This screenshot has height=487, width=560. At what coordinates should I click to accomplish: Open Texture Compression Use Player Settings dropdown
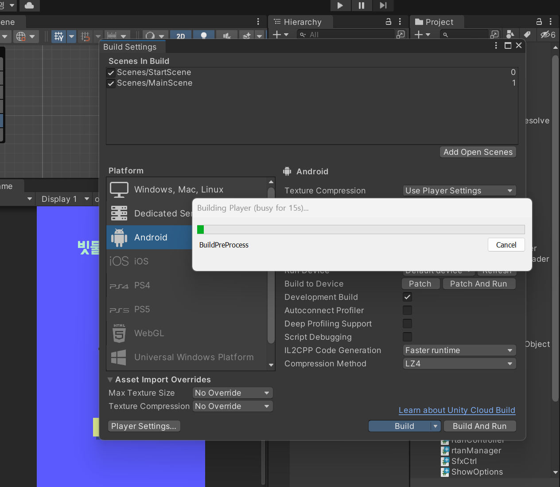[x=459, y=191]
